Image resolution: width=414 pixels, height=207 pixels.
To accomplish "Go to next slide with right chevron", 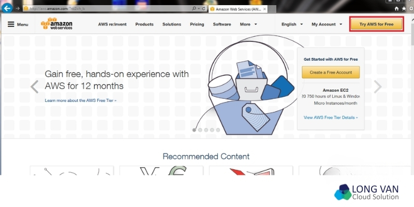I will 378,87.
